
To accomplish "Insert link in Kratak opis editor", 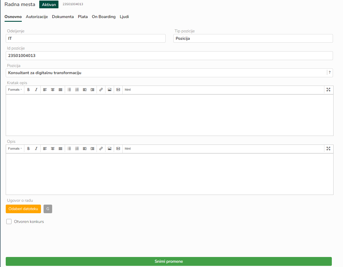I will click(101, 90).
